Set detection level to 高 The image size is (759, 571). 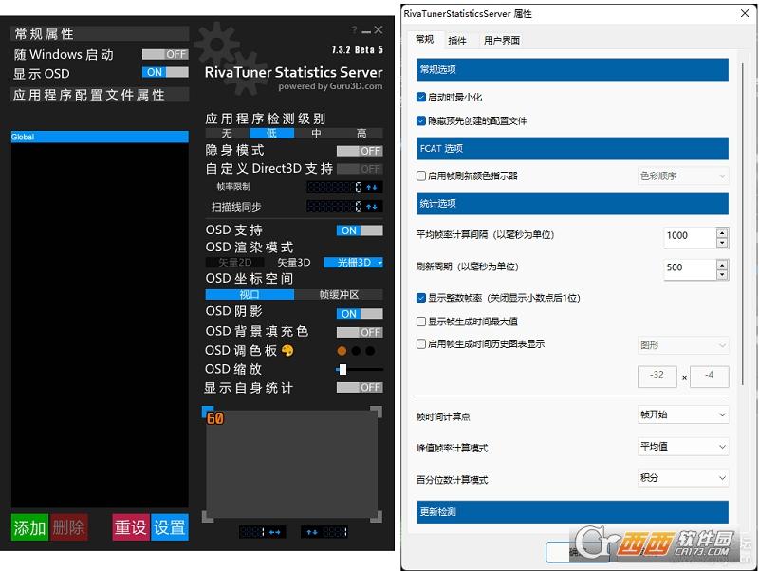(x=361, y=133)
